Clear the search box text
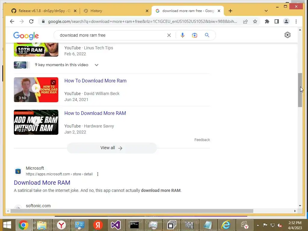The width and height of the screenshot is (308, 231). pos(169,35)
